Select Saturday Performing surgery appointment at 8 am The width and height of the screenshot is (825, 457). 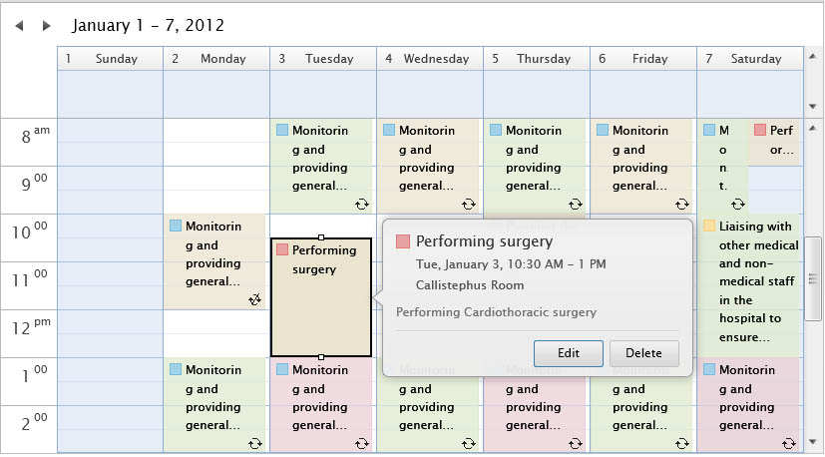pyautogui.click(x=775, y=142)
